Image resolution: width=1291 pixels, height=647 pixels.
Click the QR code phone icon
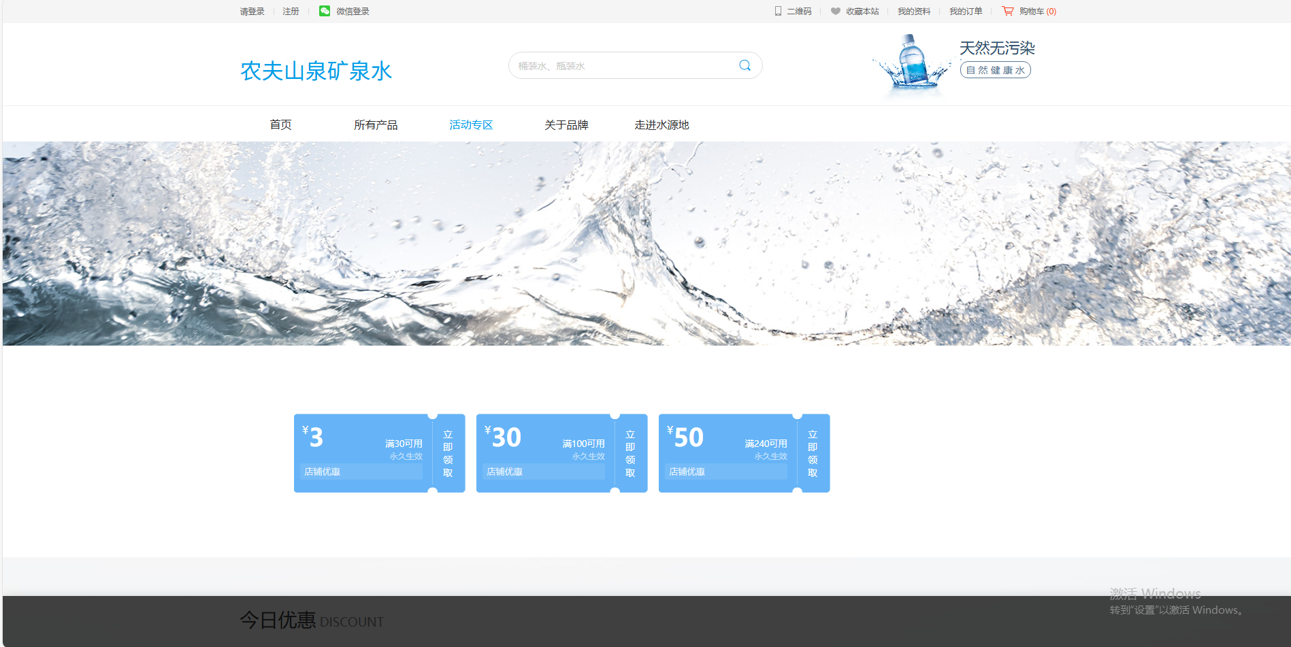click(778, 11)
